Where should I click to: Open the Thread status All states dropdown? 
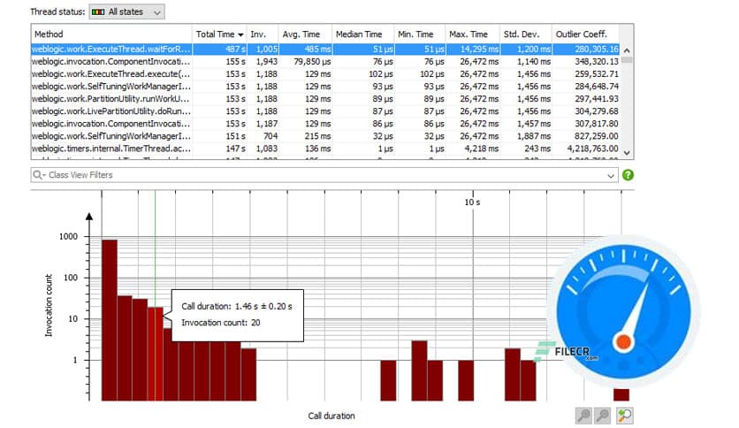126,11
